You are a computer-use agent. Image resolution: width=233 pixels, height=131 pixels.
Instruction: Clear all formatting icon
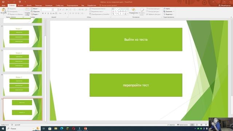tap(67, 9)
